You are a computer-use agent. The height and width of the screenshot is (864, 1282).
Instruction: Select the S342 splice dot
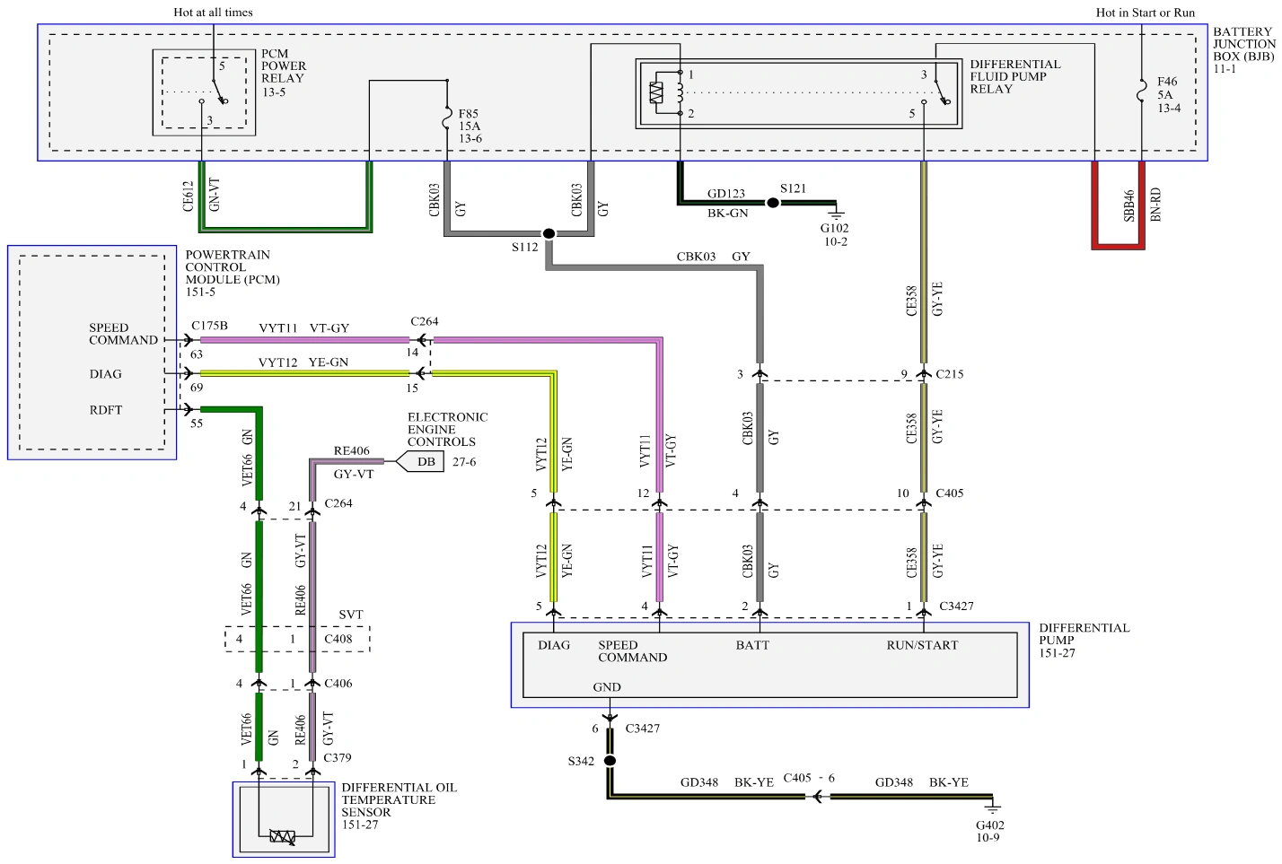point(610,761)
